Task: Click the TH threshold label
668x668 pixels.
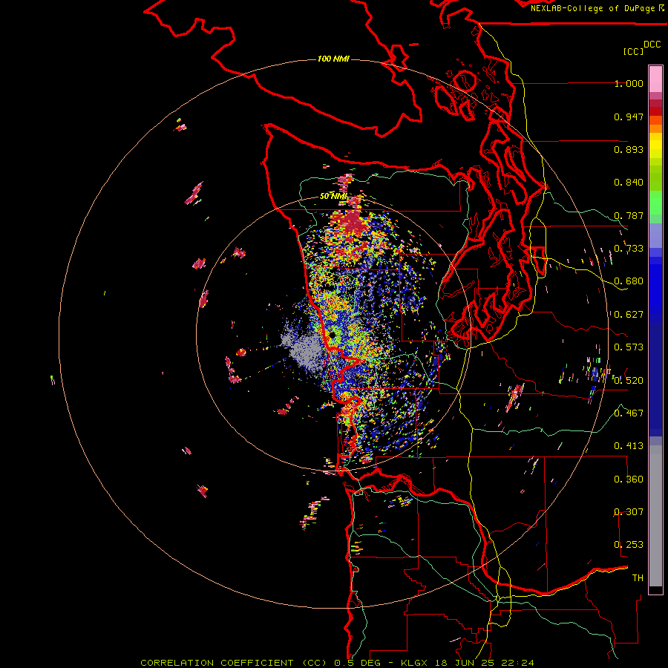Action: point(638,577)
